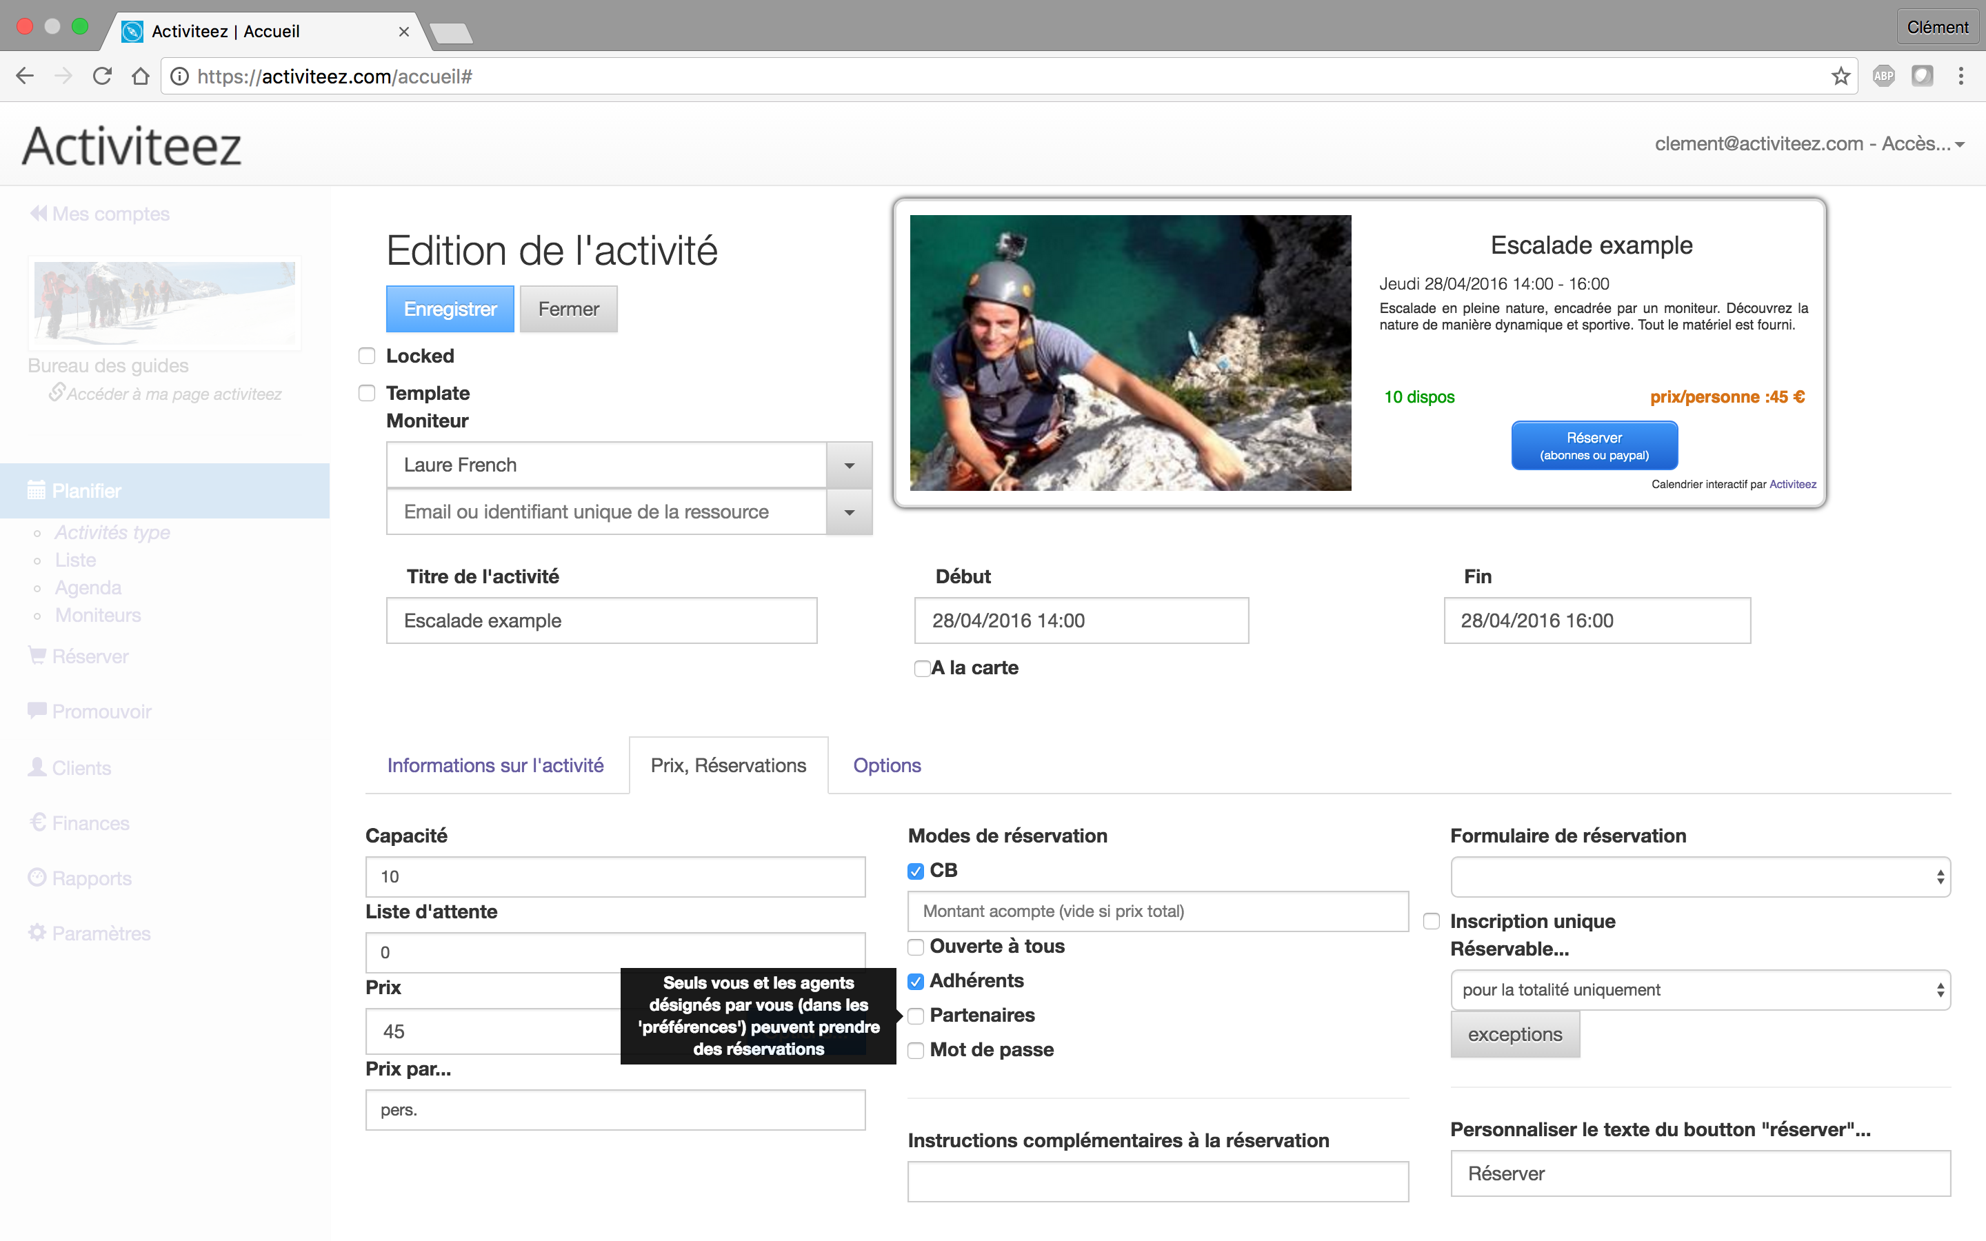Toggle the Locked checkbox

[x=367, y=355]
